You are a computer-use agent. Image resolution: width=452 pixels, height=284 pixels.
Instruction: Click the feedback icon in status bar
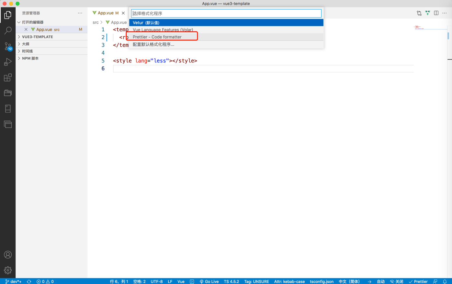coord(435,281)
